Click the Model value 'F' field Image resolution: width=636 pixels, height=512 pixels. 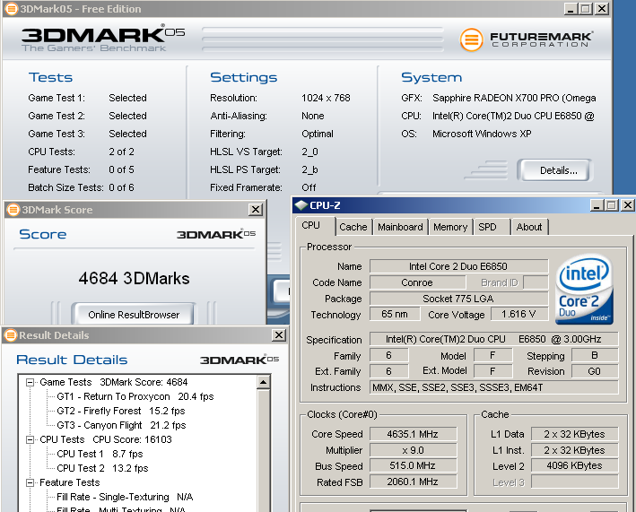click(492, 355)
